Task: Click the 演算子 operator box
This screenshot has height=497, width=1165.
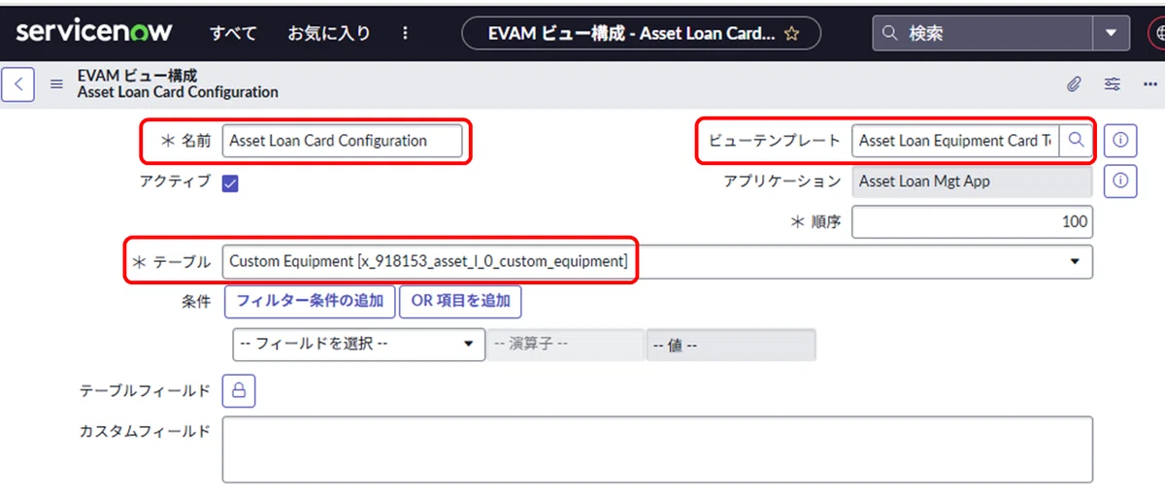Action: pyautogui.click(x=565, y=345)
